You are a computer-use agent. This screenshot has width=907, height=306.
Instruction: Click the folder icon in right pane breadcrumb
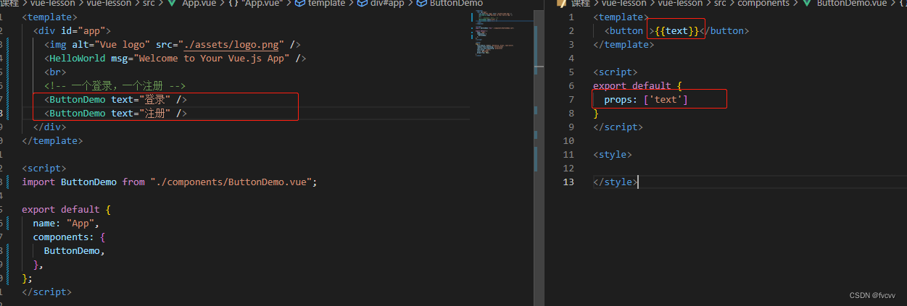[x=561, y=3]
